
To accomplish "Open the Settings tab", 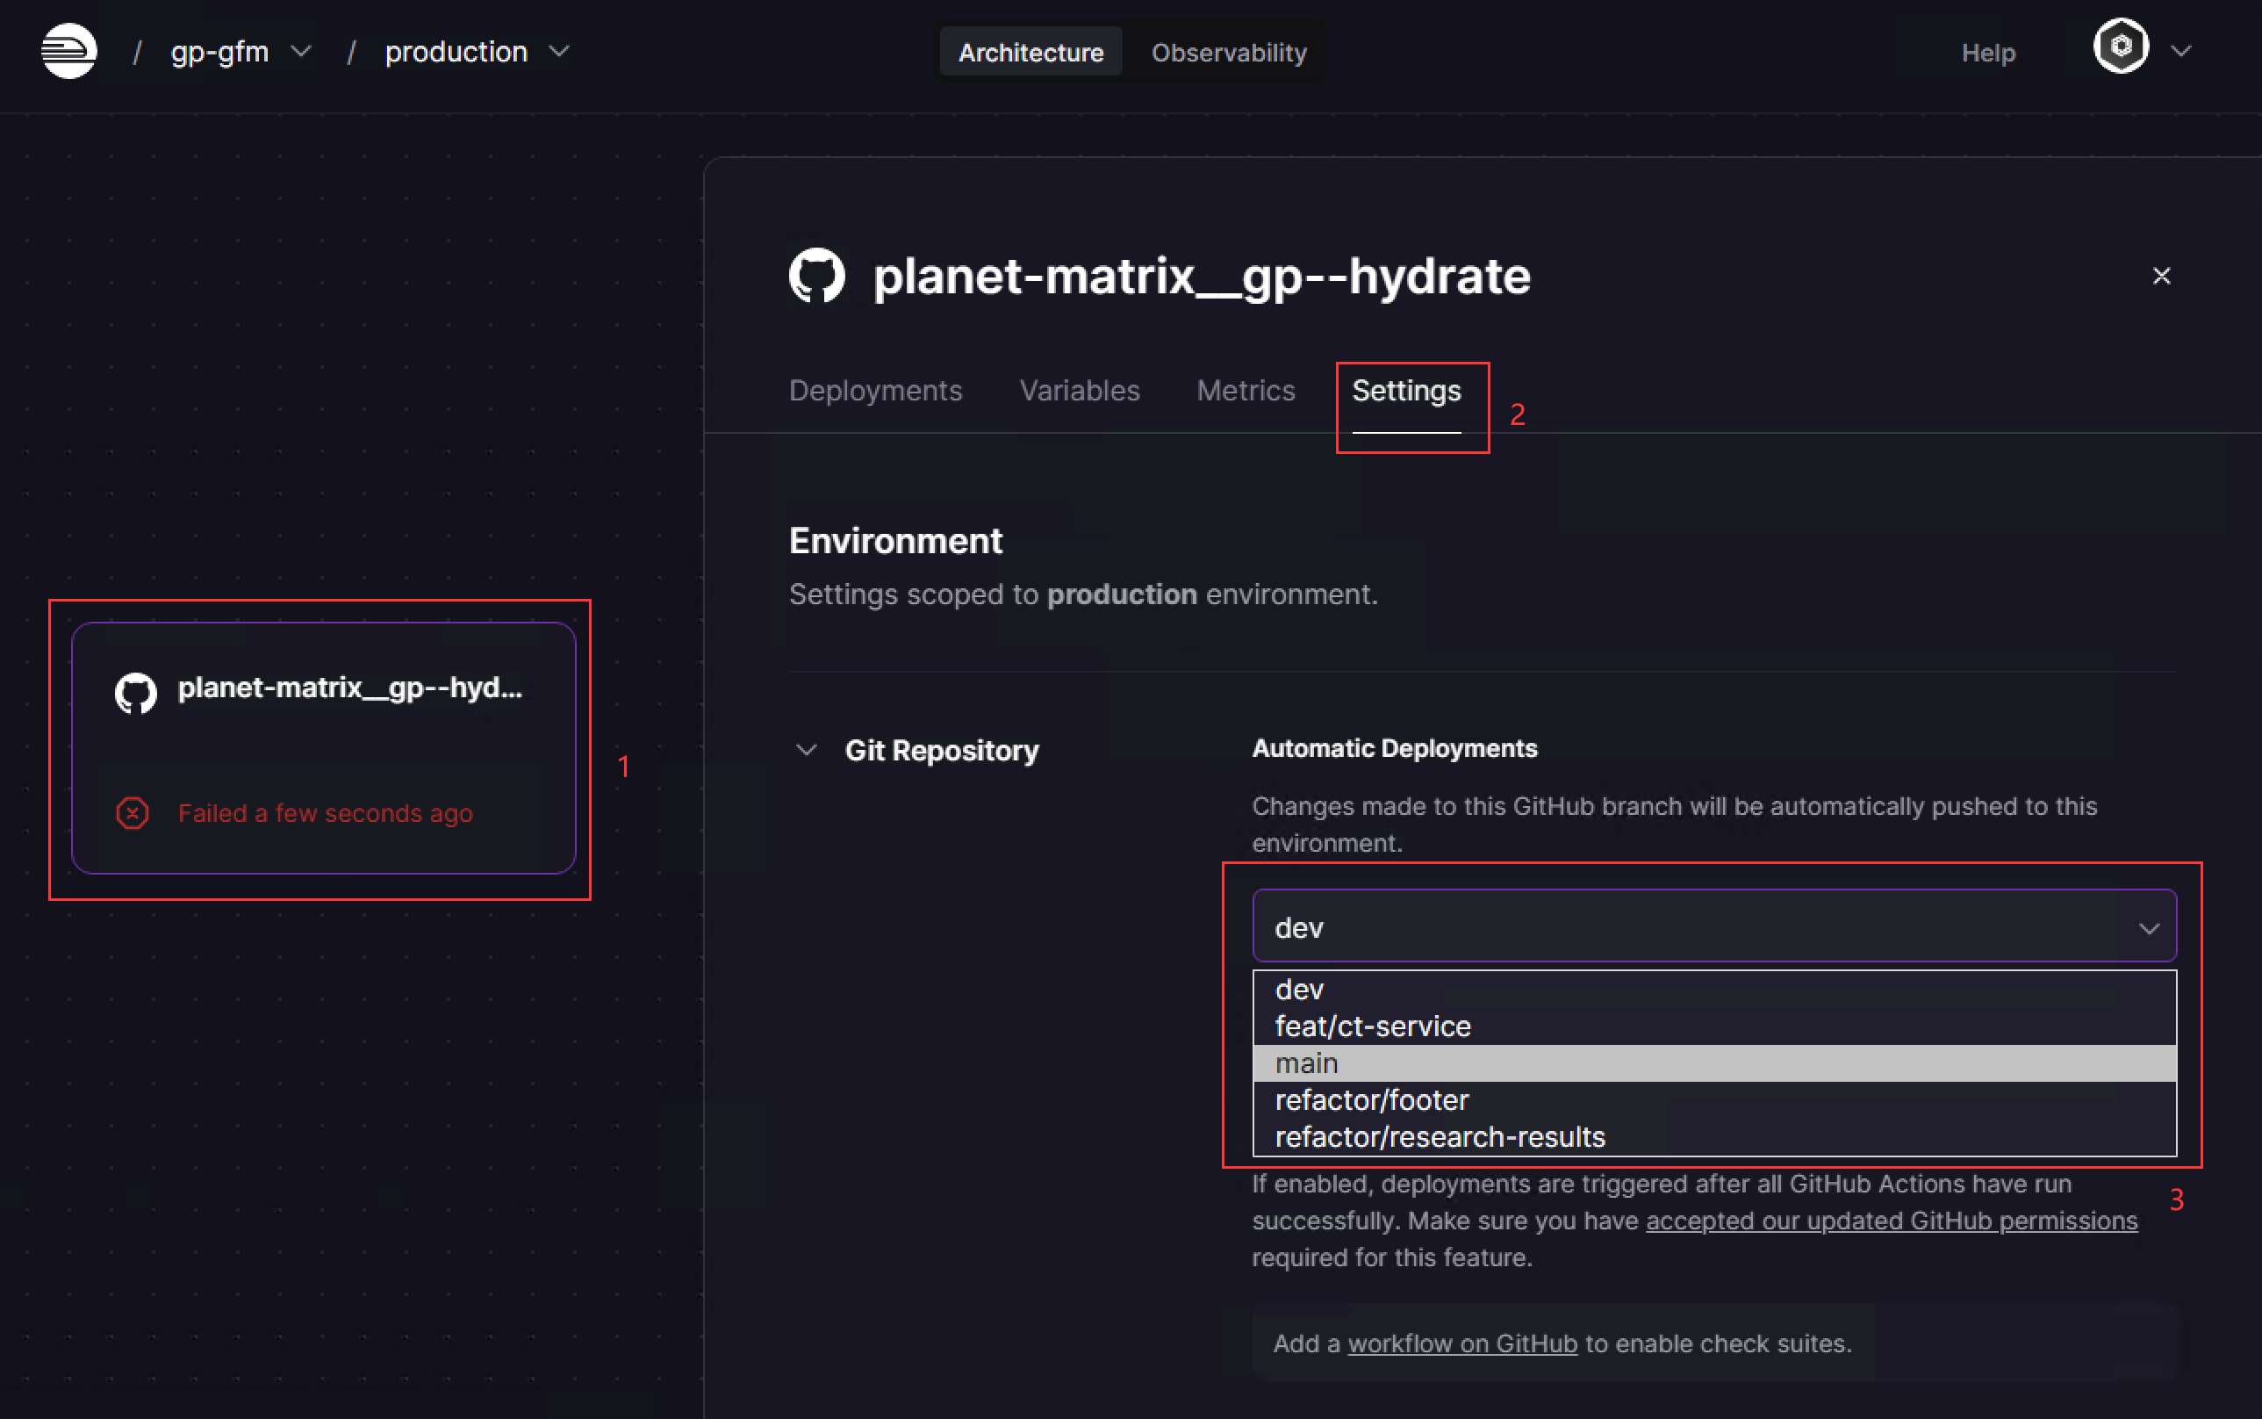I will pos(1406,391).
